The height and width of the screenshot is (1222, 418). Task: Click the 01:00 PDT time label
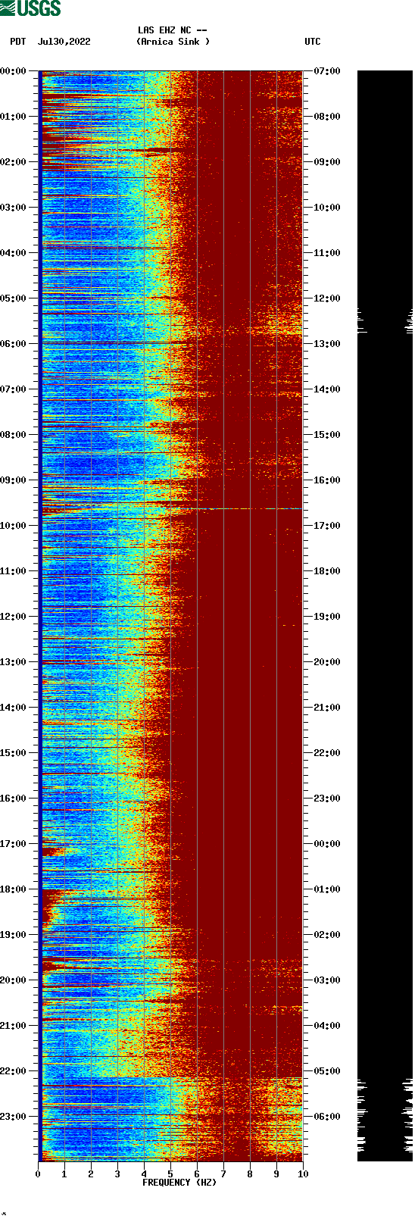pos(13,117)
